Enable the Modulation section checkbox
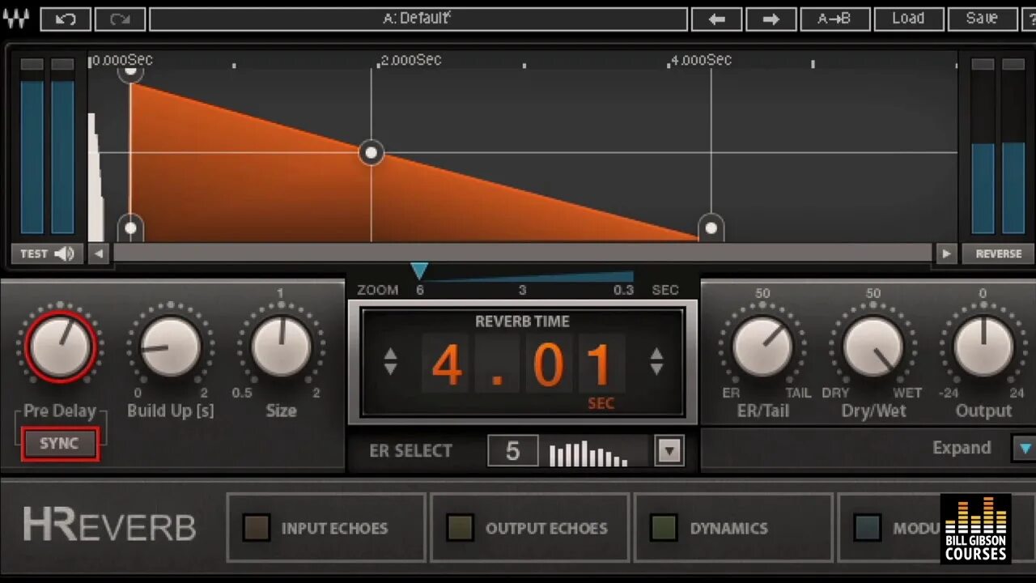Image resolution: width=1036 pixels, height=583 pixels. point(868,528)
